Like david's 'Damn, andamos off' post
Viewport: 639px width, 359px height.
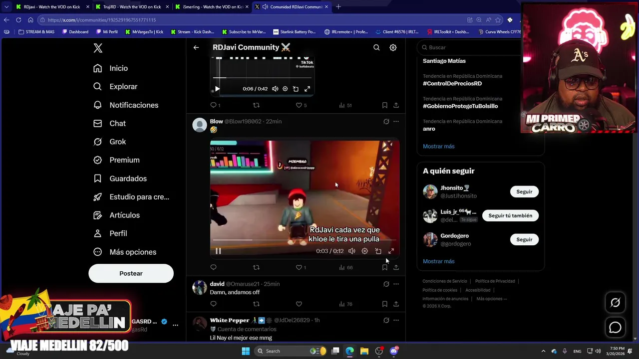tap(299, 304)
